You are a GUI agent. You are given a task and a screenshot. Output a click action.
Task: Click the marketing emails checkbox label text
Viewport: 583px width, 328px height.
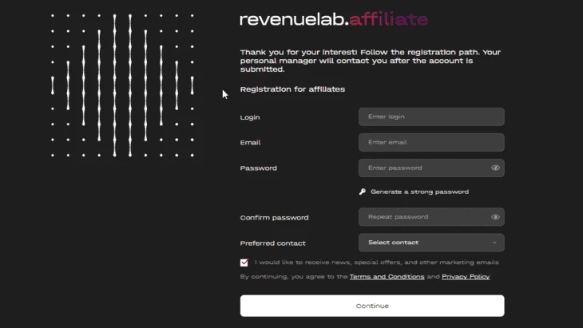click(x=377, y=263)
